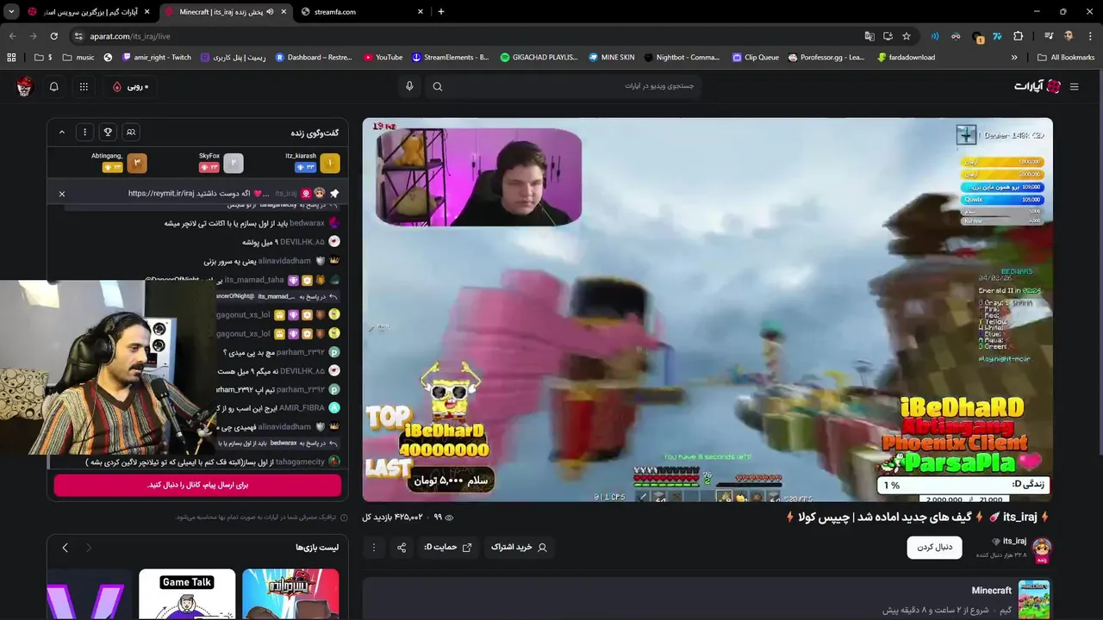Image resolution: width=1103 pixels, height=620 pixels.
Task: Open its_iraj channel avatar below video
Action: 1042,547
